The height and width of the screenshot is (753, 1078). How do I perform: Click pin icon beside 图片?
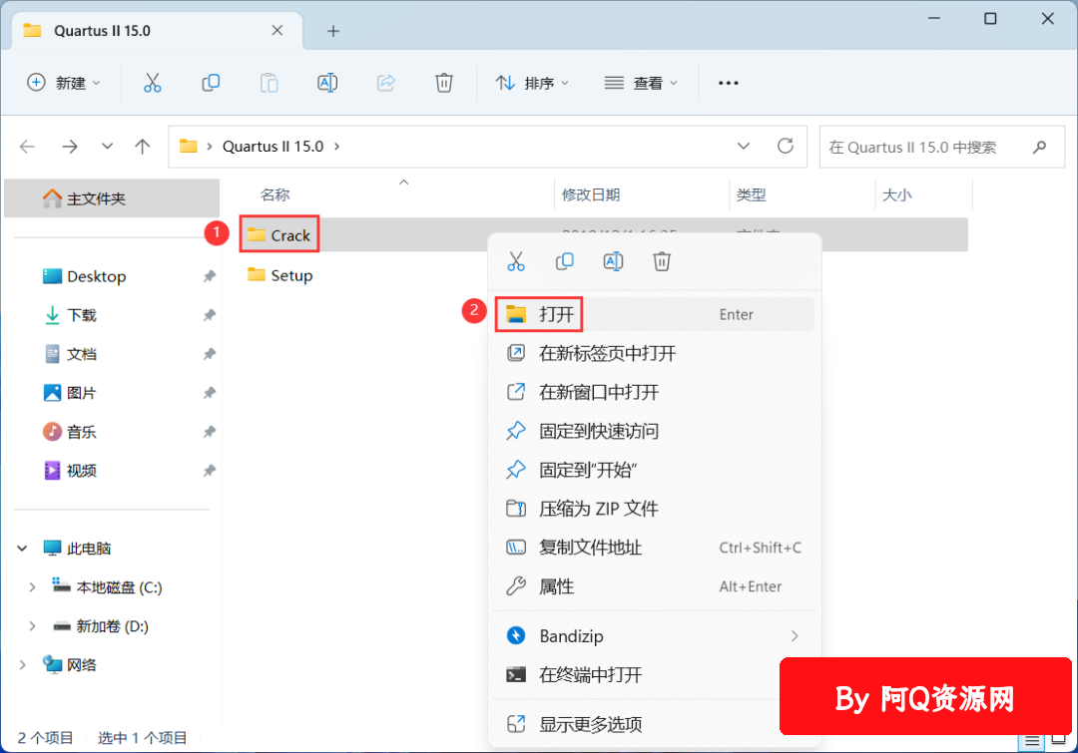click(x=209, y=393)
